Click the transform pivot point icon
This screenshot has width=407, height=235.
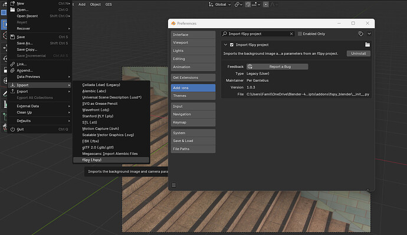coord(237,4)
